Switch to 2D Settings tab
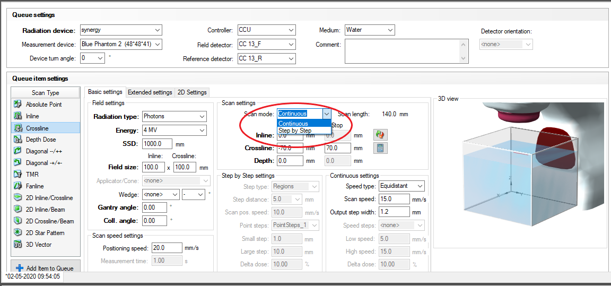This screenshot has height=286, width=611. point(192,92)
